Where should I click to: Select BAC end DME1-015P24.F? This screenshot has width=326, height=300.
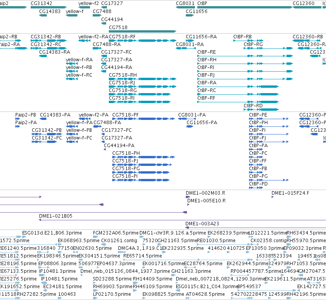(x=290, y=193)
